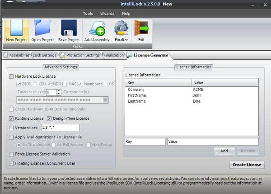Enable the Hardware Lock License checkbox
This screenshot has height=194, width=271.
[11, 76]
